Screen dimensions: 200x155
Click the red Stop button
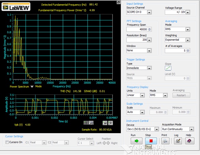click(x=151, y=141)
